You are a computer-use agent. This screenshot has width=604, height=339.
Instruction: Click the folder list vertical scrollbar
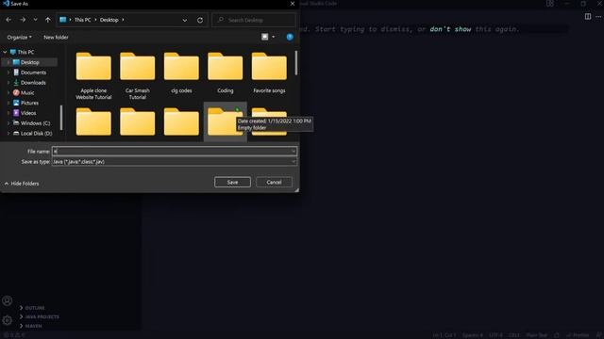(295, 63)
